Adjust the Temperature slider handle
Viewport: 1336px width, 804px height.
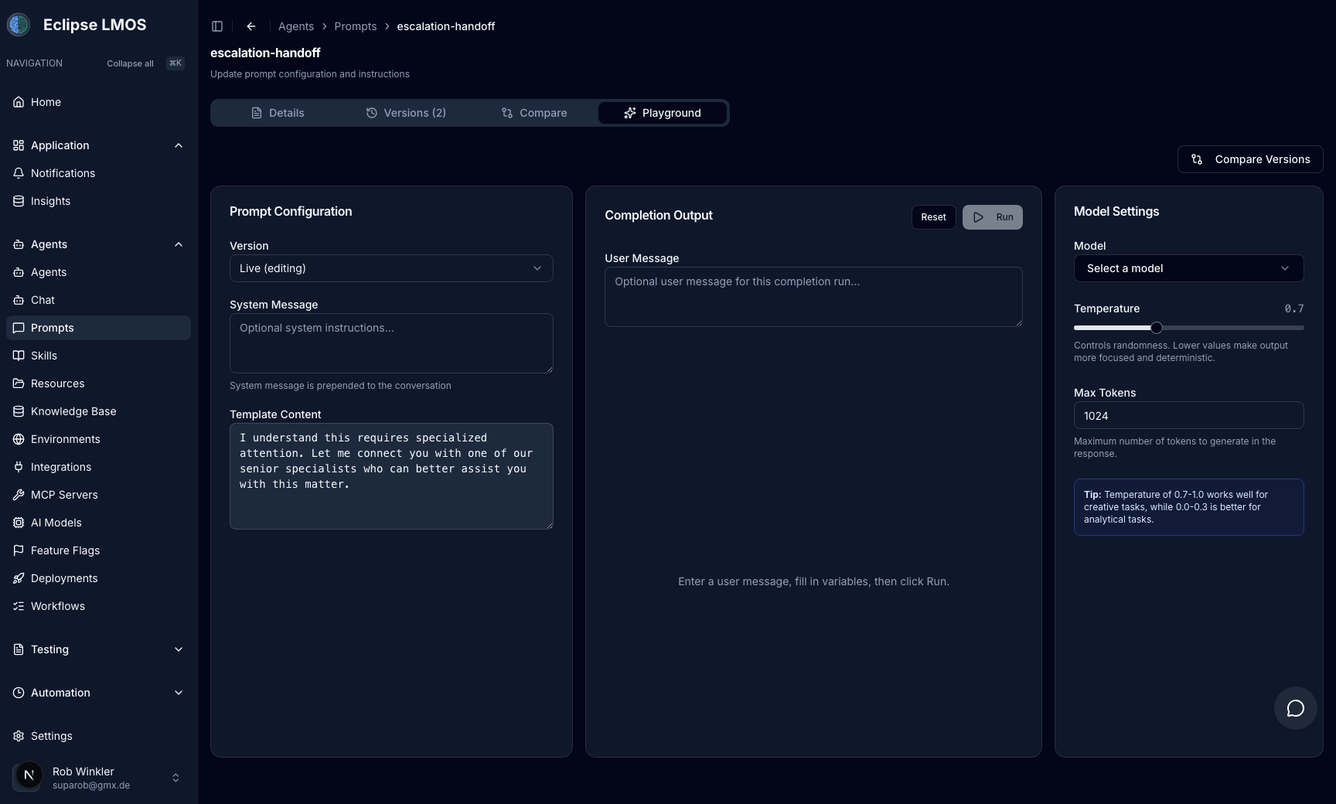1157,328
